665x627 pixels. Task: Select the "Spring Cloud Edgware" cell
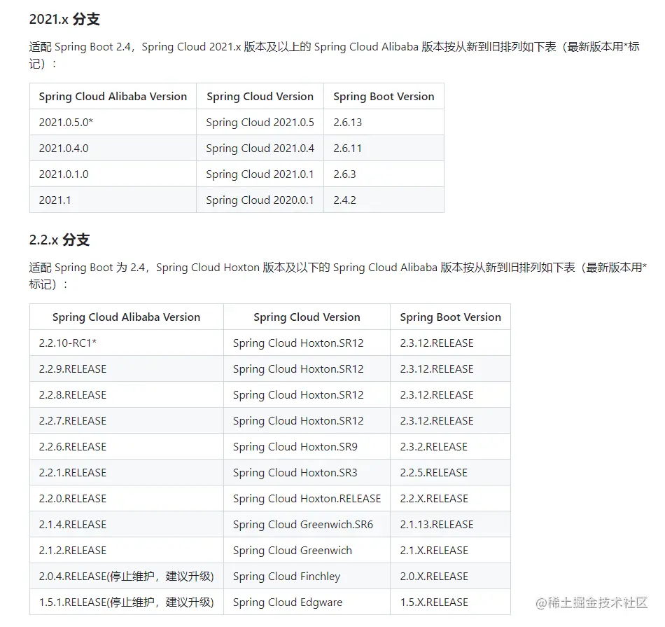307,602
